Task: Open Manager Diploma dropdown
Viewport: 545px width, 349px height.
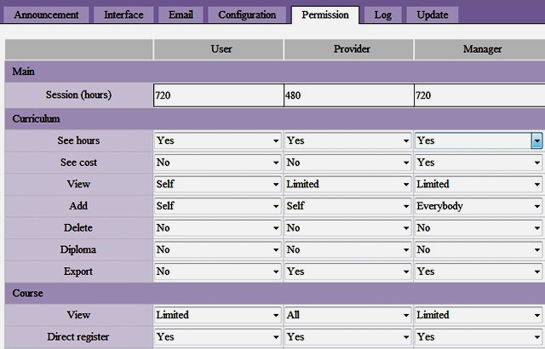Action: (x=479, y=250)
